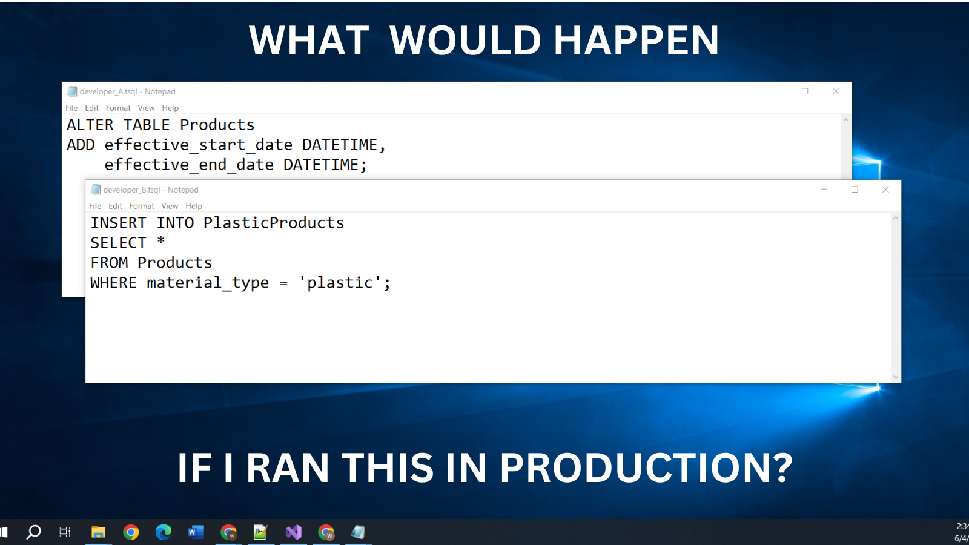
Task: Open the Notepad++ taskbar icon
Action: (x=261, y=532)
